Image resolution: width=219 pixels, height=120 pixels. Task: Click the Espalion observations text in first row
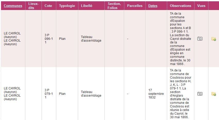click(x=181, y=39)
